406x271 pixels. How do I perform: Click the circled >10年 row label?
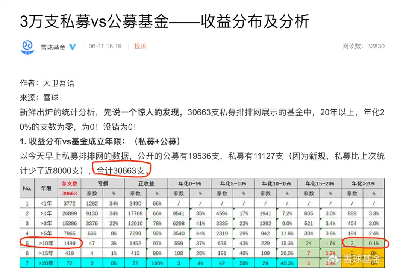[x=45, y=244]
